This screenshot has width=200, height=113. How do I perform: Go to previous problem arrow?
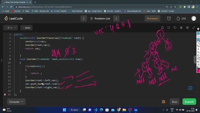click(84, 19)
